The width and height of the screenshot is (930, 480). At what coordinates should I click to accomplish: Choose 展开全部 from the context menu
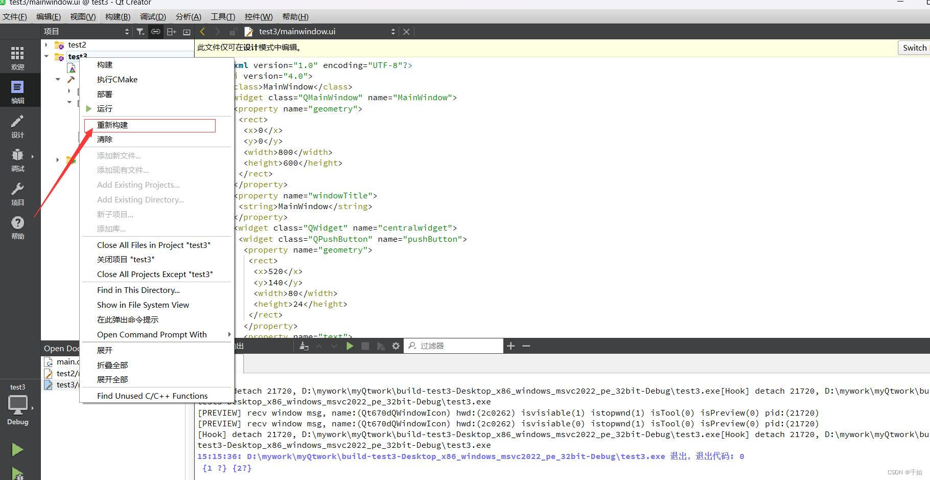coord(156,380)
